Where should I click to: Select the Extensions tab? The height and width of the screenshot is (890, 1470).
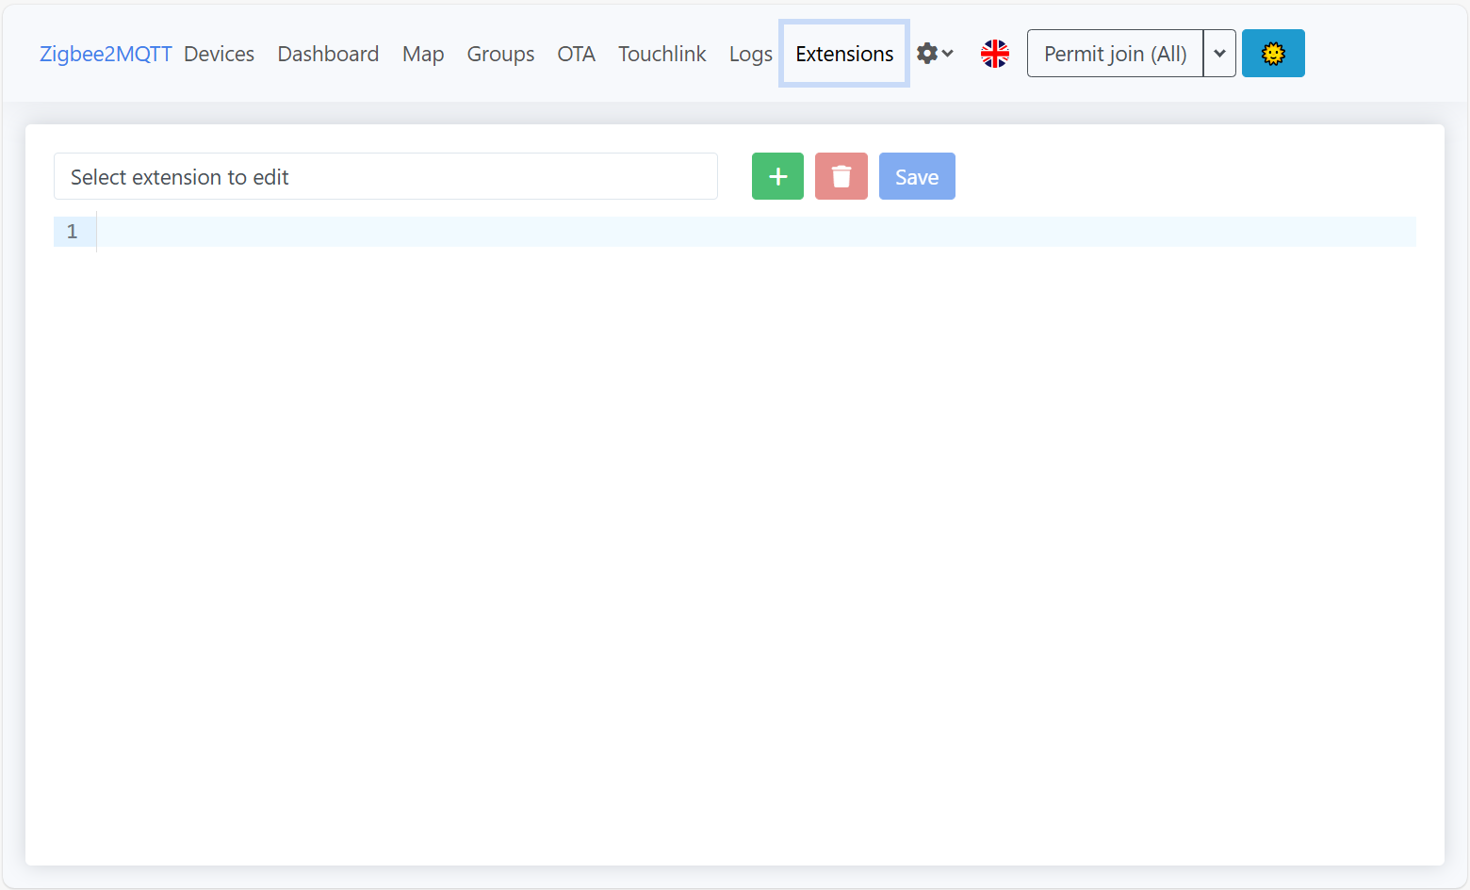click(844, 54)
